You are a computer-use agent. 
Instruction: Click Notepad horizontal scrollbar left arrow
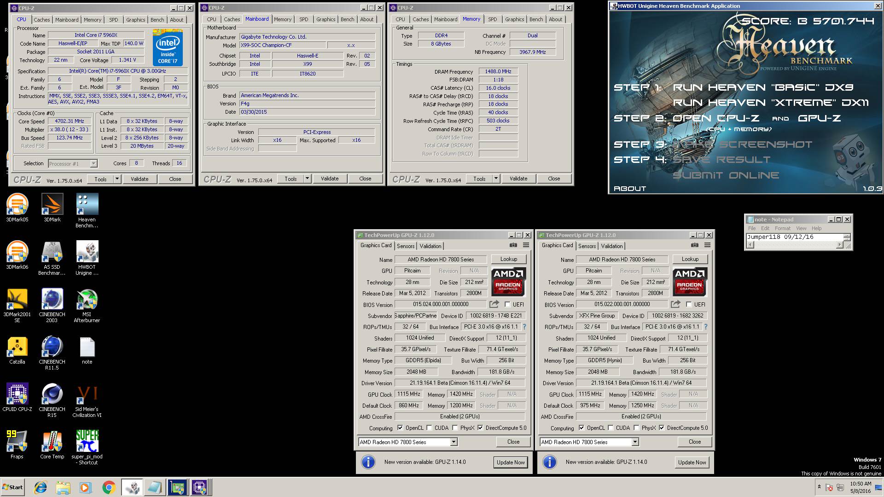tap(750, 245)
